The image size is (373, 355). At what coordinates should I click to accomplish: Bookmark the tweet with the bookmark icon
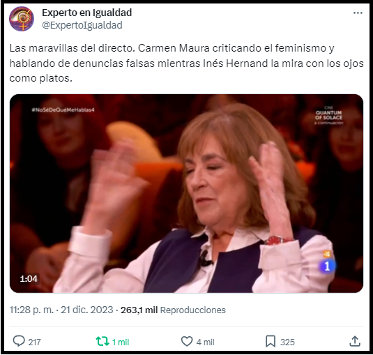pos(271,342)
